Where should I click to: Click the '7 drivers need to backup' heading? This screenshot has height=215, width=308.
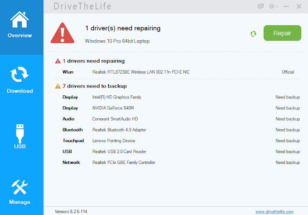click(x=95, y=86)
